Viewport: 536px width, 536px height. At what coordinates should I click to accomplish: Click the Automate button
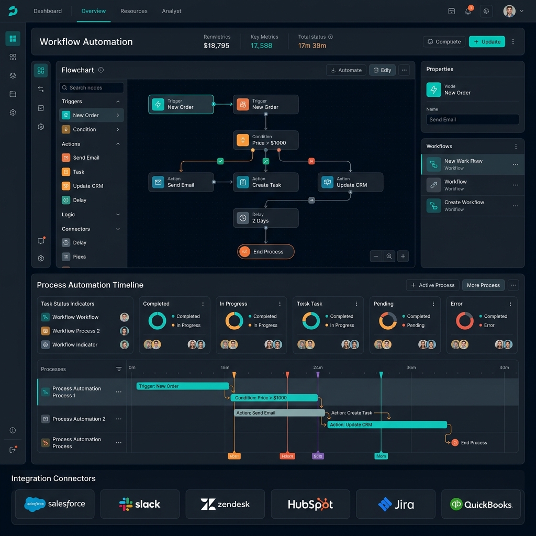(x=346, y=70)
